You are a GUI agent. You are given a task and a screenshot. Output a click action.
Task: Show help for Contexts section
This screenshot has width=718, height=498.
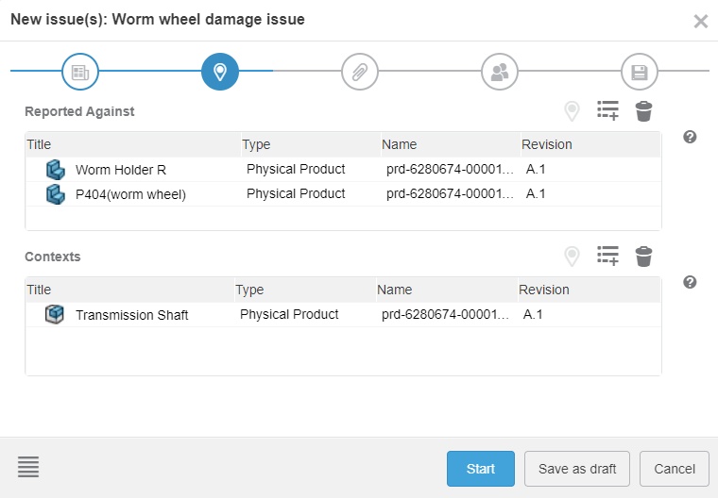[690, 283]
